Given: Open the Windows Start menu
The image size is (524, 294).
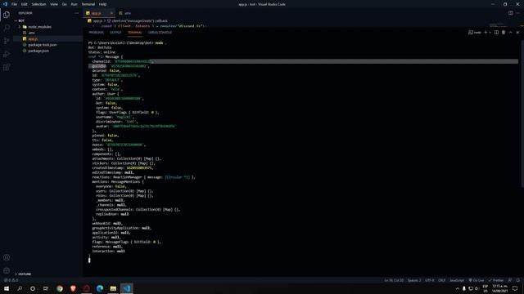Looking at the screenshot, I should (x=7, y=288).
